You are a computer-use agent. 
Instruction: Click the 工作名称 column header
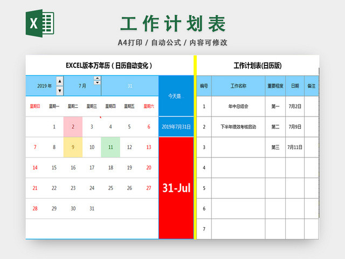(238, 86)
